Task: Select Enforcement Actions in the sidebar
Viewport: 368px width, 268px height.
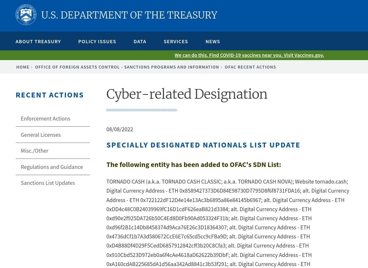Action: pos(45,119)
